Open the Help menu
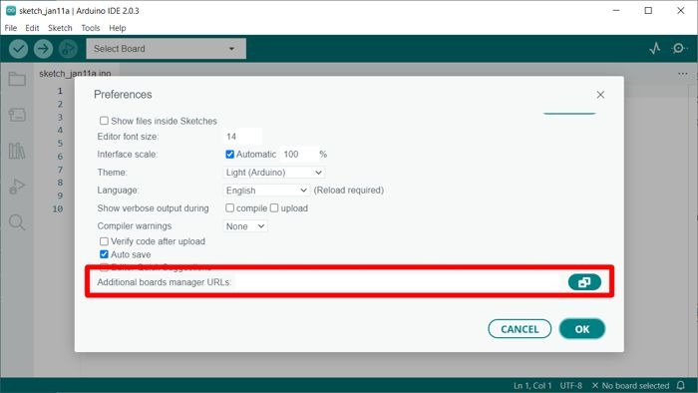Image resolution: width=698 pixels, height=393 pixels. (x=118, y=28)
